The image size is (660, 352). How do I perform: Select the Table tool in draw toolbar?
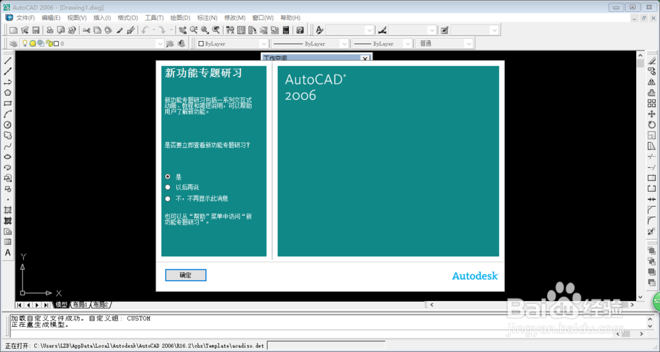point(7,242)
